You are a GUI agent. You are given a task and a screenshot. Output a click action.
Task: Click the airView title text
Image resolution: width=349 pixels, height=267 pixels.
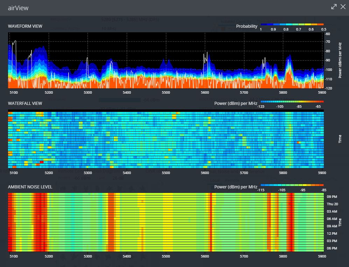18,8
